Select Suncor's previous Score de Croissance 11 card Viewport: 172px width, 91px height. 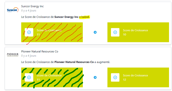point(52,32)
